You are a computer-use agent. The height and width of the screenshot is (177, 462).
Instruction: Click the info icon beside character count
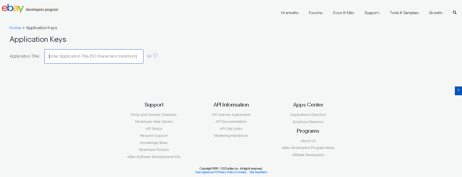155,55
